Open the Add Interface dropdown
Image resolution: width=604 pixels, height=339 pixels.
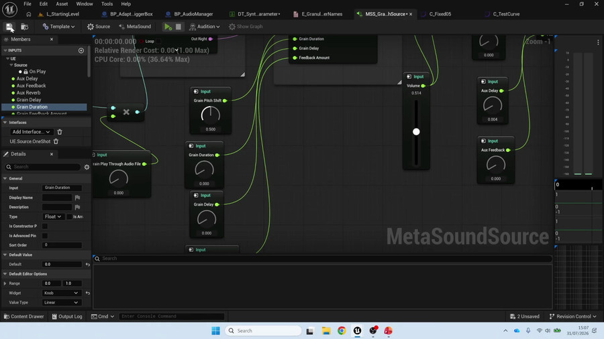point(32,132)
